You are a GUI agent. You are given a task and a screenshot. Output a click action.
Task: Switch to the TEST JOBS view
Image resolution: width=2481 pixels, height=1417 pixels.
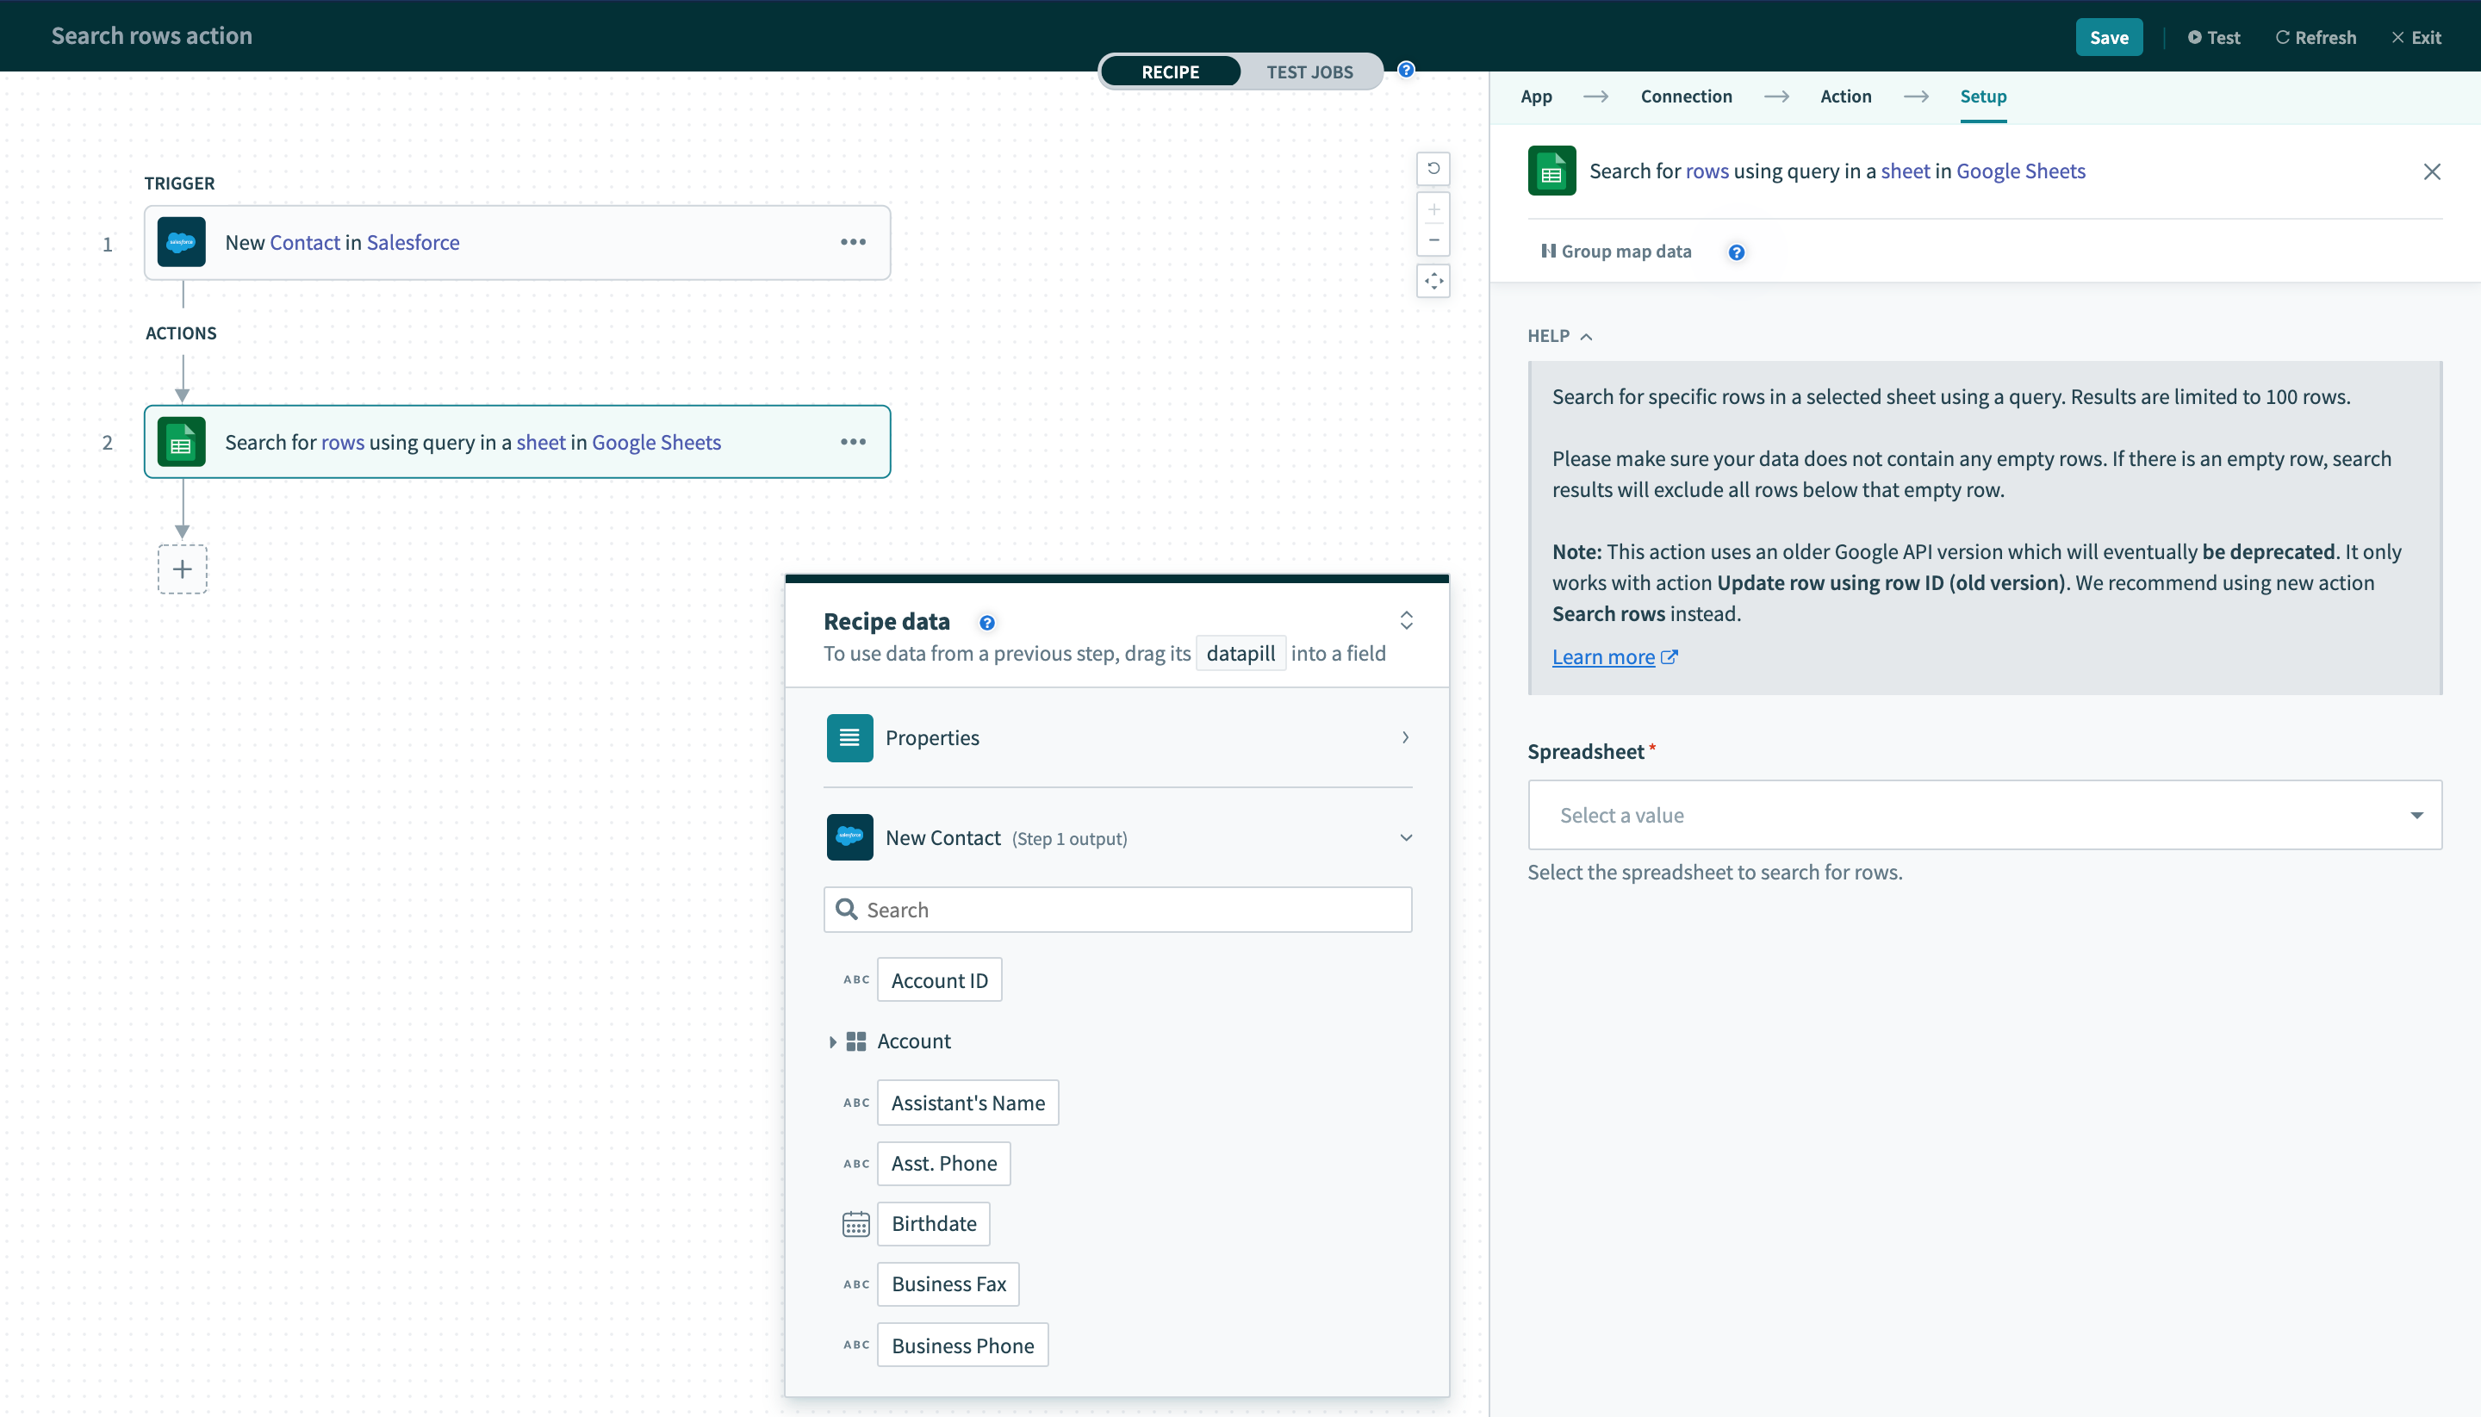(1309, 72)
